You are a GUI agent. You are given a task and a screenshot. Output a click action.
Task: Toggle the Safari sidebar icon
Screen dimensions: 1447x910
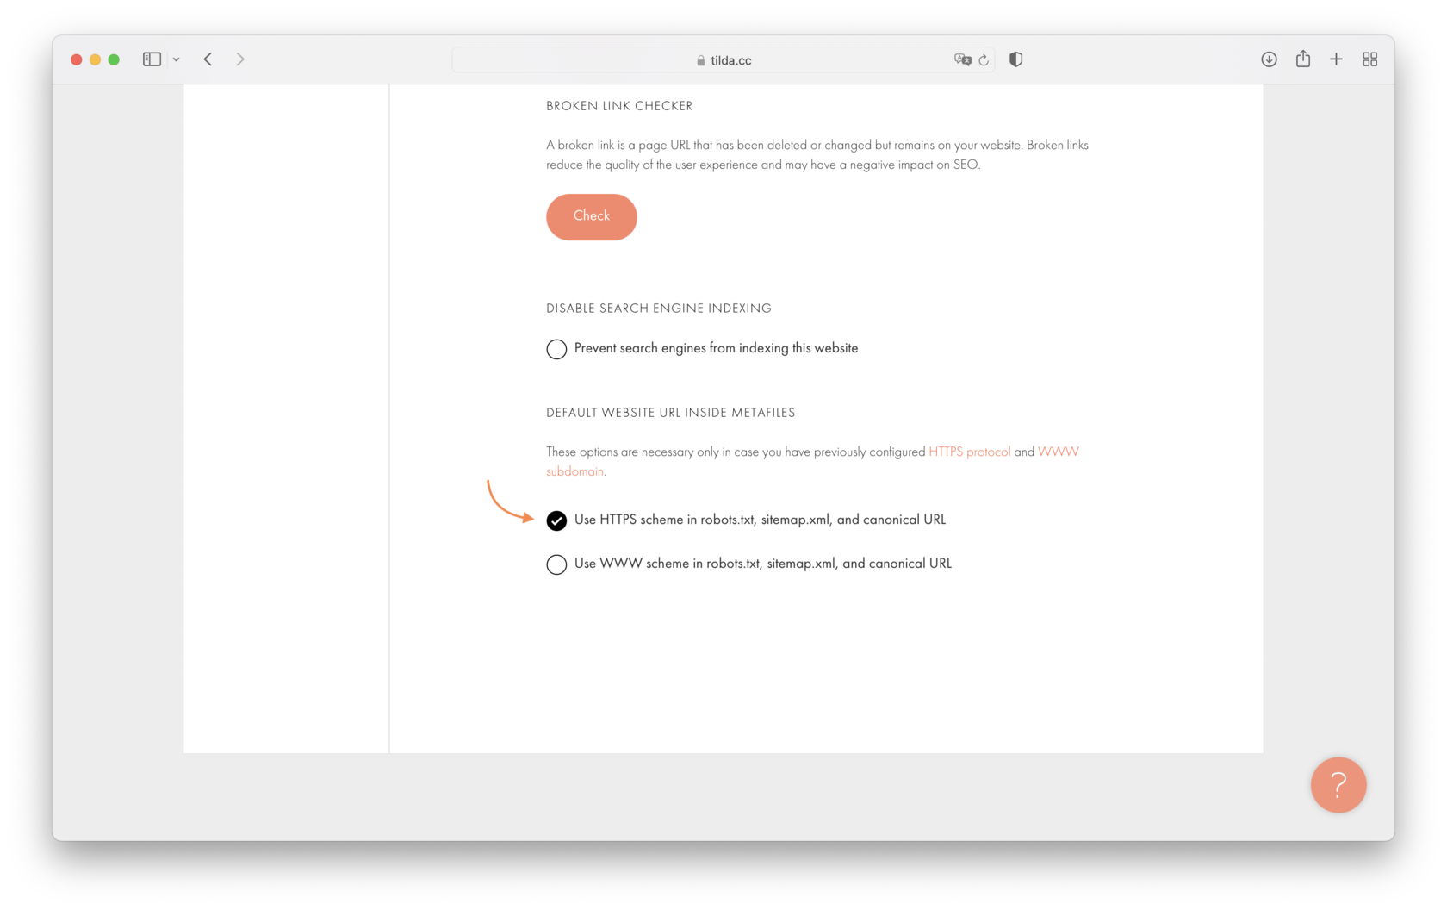tap(152, 59)
